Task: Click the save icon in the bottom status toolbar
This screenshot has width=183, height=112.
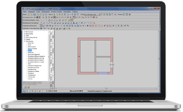Action: coord(24,91)
